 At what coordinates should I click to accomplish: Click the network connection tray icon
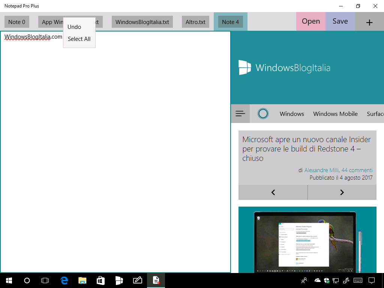pyautogui.click(x=336, y=280)
